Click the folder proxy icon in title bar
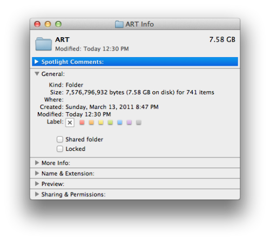The height and width of the screenshot is (241, 270). [x=119, y=24]
